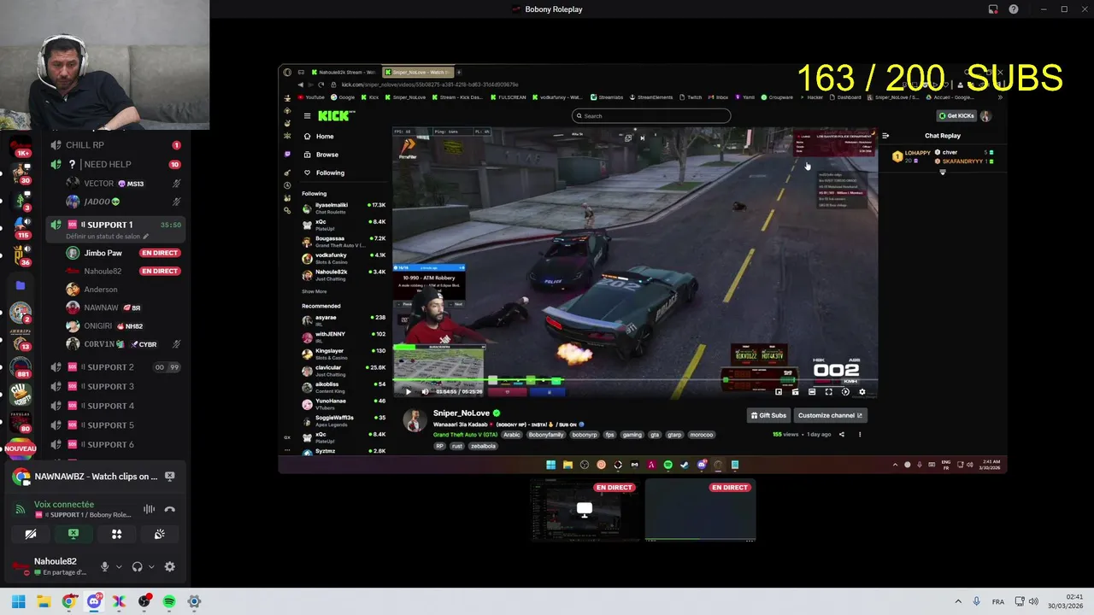Mute the Discord microphone
Image resolution: width=1094 pixels, height=615 pixels.
(x=105, y=566)
